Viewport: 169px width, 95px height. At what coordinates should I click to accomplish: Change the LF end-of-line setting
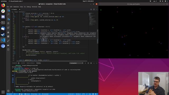click(87, 94)
